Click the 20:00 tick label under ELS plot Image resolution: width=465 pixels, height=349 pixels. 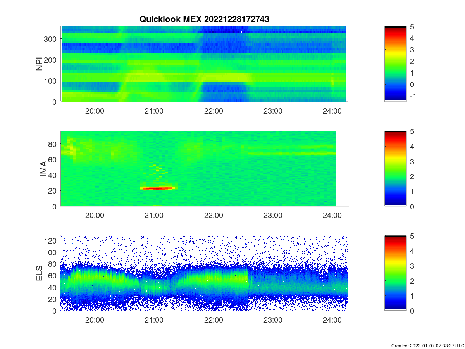(95, 320)
